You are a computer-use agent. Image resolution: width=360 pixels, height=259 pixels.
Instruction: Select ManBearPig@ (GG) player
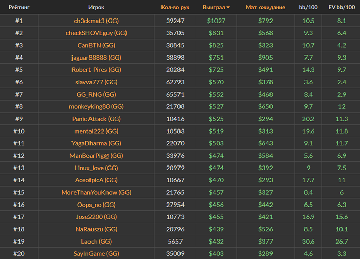click(96, 156)
